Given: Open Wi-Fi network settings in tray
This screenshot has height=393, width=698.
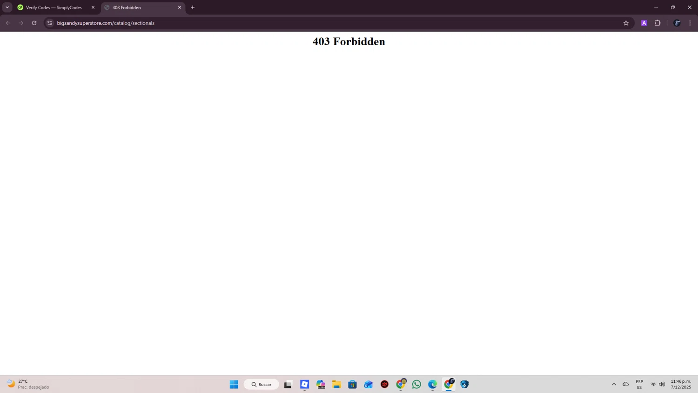Looking at the screenshot, I should pyautogui.click(x=653, y=384).
